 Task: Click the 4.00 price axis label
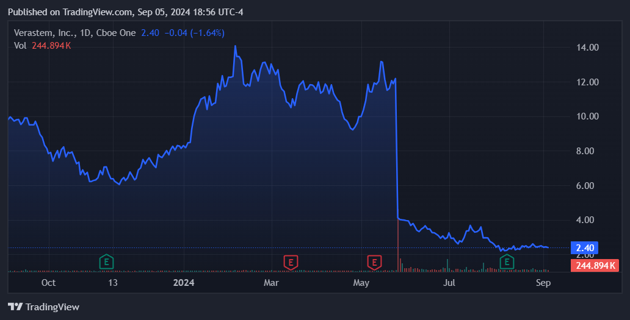(585, 220)
